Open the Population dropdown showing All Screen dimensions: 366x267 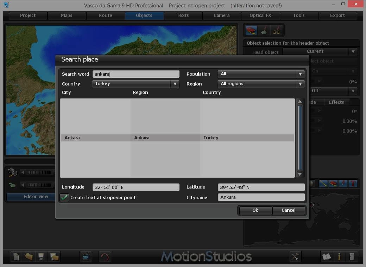click(x=261, y=74)
